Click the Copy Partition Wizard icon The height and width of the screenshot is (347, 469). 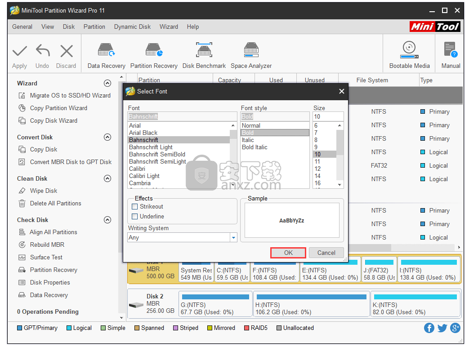pyautogui.click(x=22, y=108)
